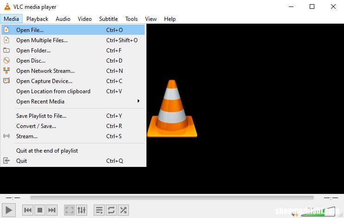Maximize the VLC window

tap(312, 6)
